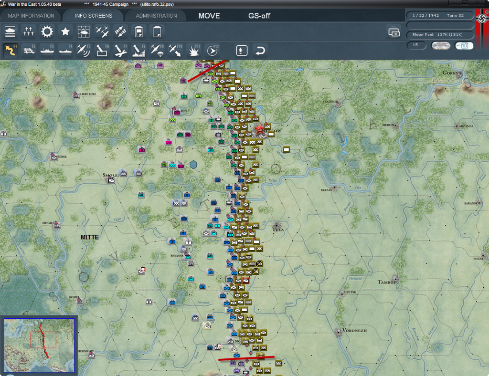Select the Move mode F1 icon
This screenshot has height=376, width=489.
[11, 51]
